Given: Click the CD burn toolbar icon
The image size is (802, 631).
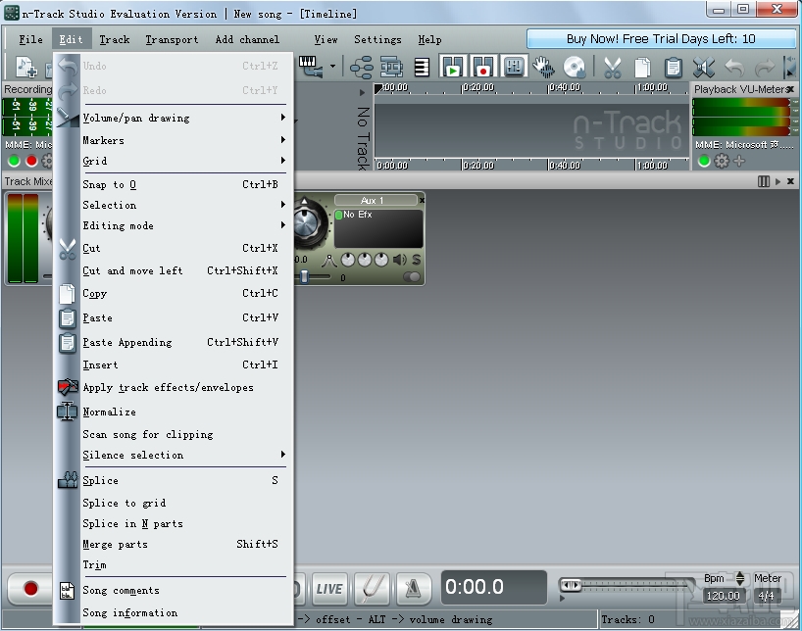Looking at the screenshot, I should (x=574, y=67).
